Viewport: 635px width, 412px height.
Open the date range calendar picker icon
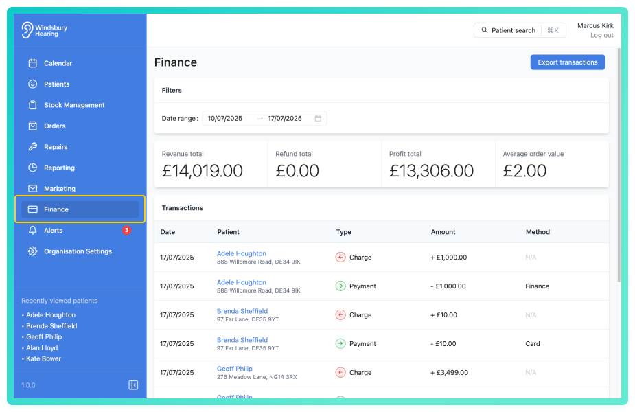[x=318, y=118]
